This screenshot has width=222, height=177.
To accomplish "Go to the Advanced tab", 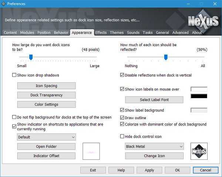I will [x=180, y=32].
